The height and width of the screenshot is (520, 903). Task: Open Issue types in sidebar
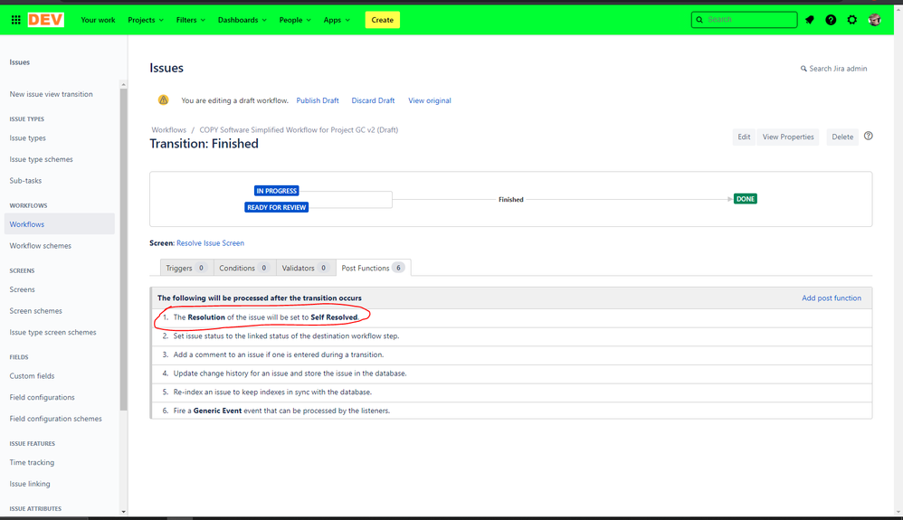[28, 138]
